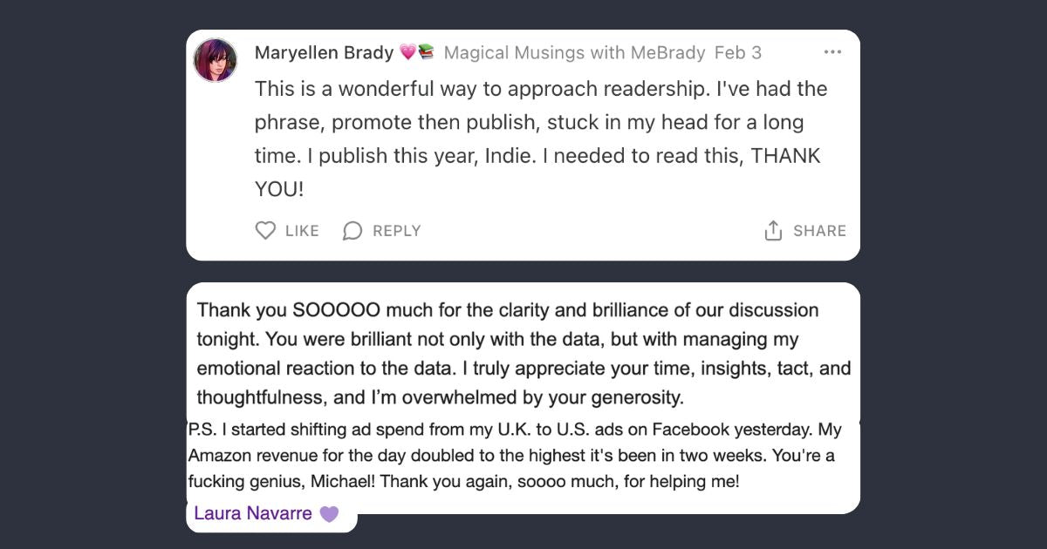Like the comment to fill the heart
The image size is (1047, 549).
tap(265, 230)
